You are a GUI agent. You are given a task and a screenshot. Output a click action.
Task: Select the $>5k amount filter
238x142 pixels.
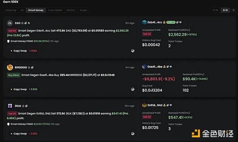pyautogui.click(x=216, y=10)
